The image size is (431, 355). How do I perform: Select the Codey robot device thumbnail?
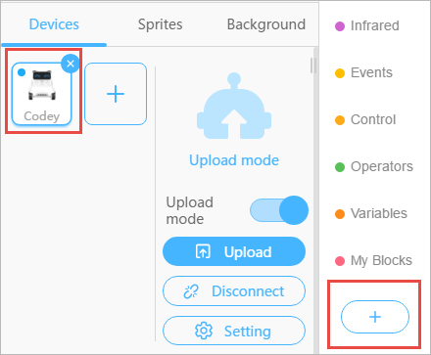(x=42, y=94)
